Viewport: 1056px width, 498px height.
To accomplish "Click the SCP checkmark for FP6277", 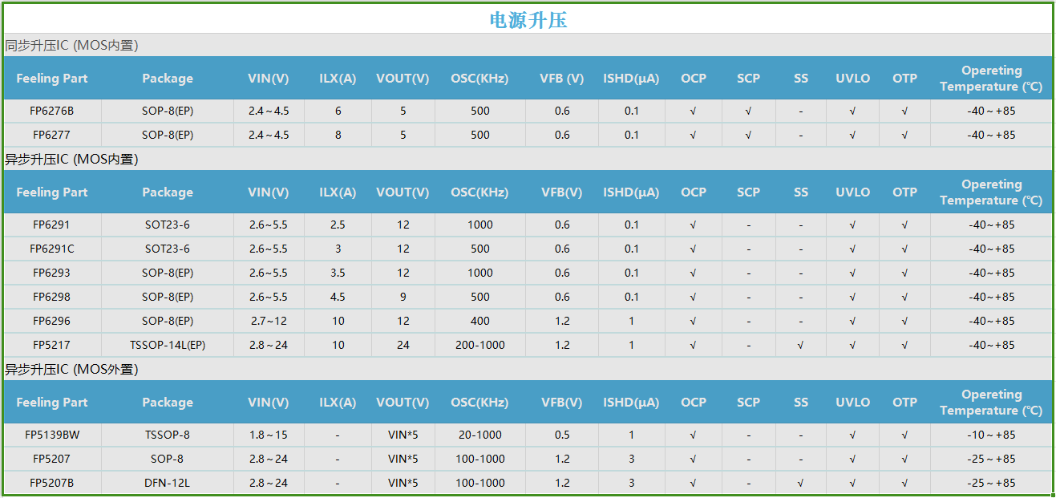I will (x=748, y=135).
